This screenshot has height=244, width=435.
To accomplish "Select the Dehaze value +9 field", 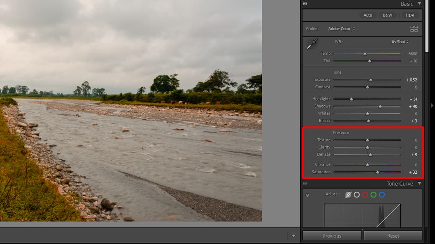I will coord(414,155).
